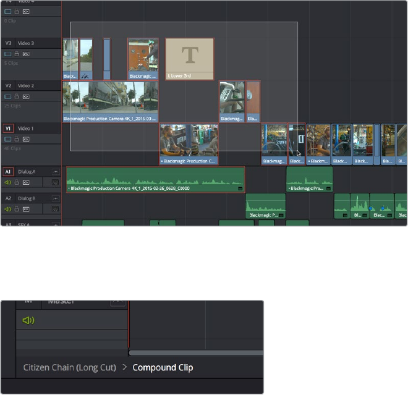The image size is (408, 395).
Task: Select A2 destination control
Action: [x=8, y=198]
